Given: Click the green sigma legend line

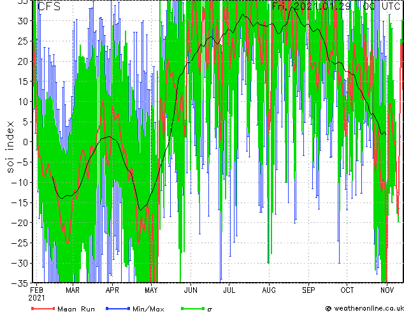Looking at the screenshot, I should pyautogui.click(x=193, y=308).
